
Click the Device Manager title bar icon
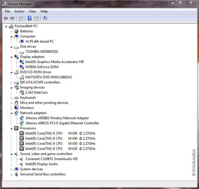[x=4, y=4]
